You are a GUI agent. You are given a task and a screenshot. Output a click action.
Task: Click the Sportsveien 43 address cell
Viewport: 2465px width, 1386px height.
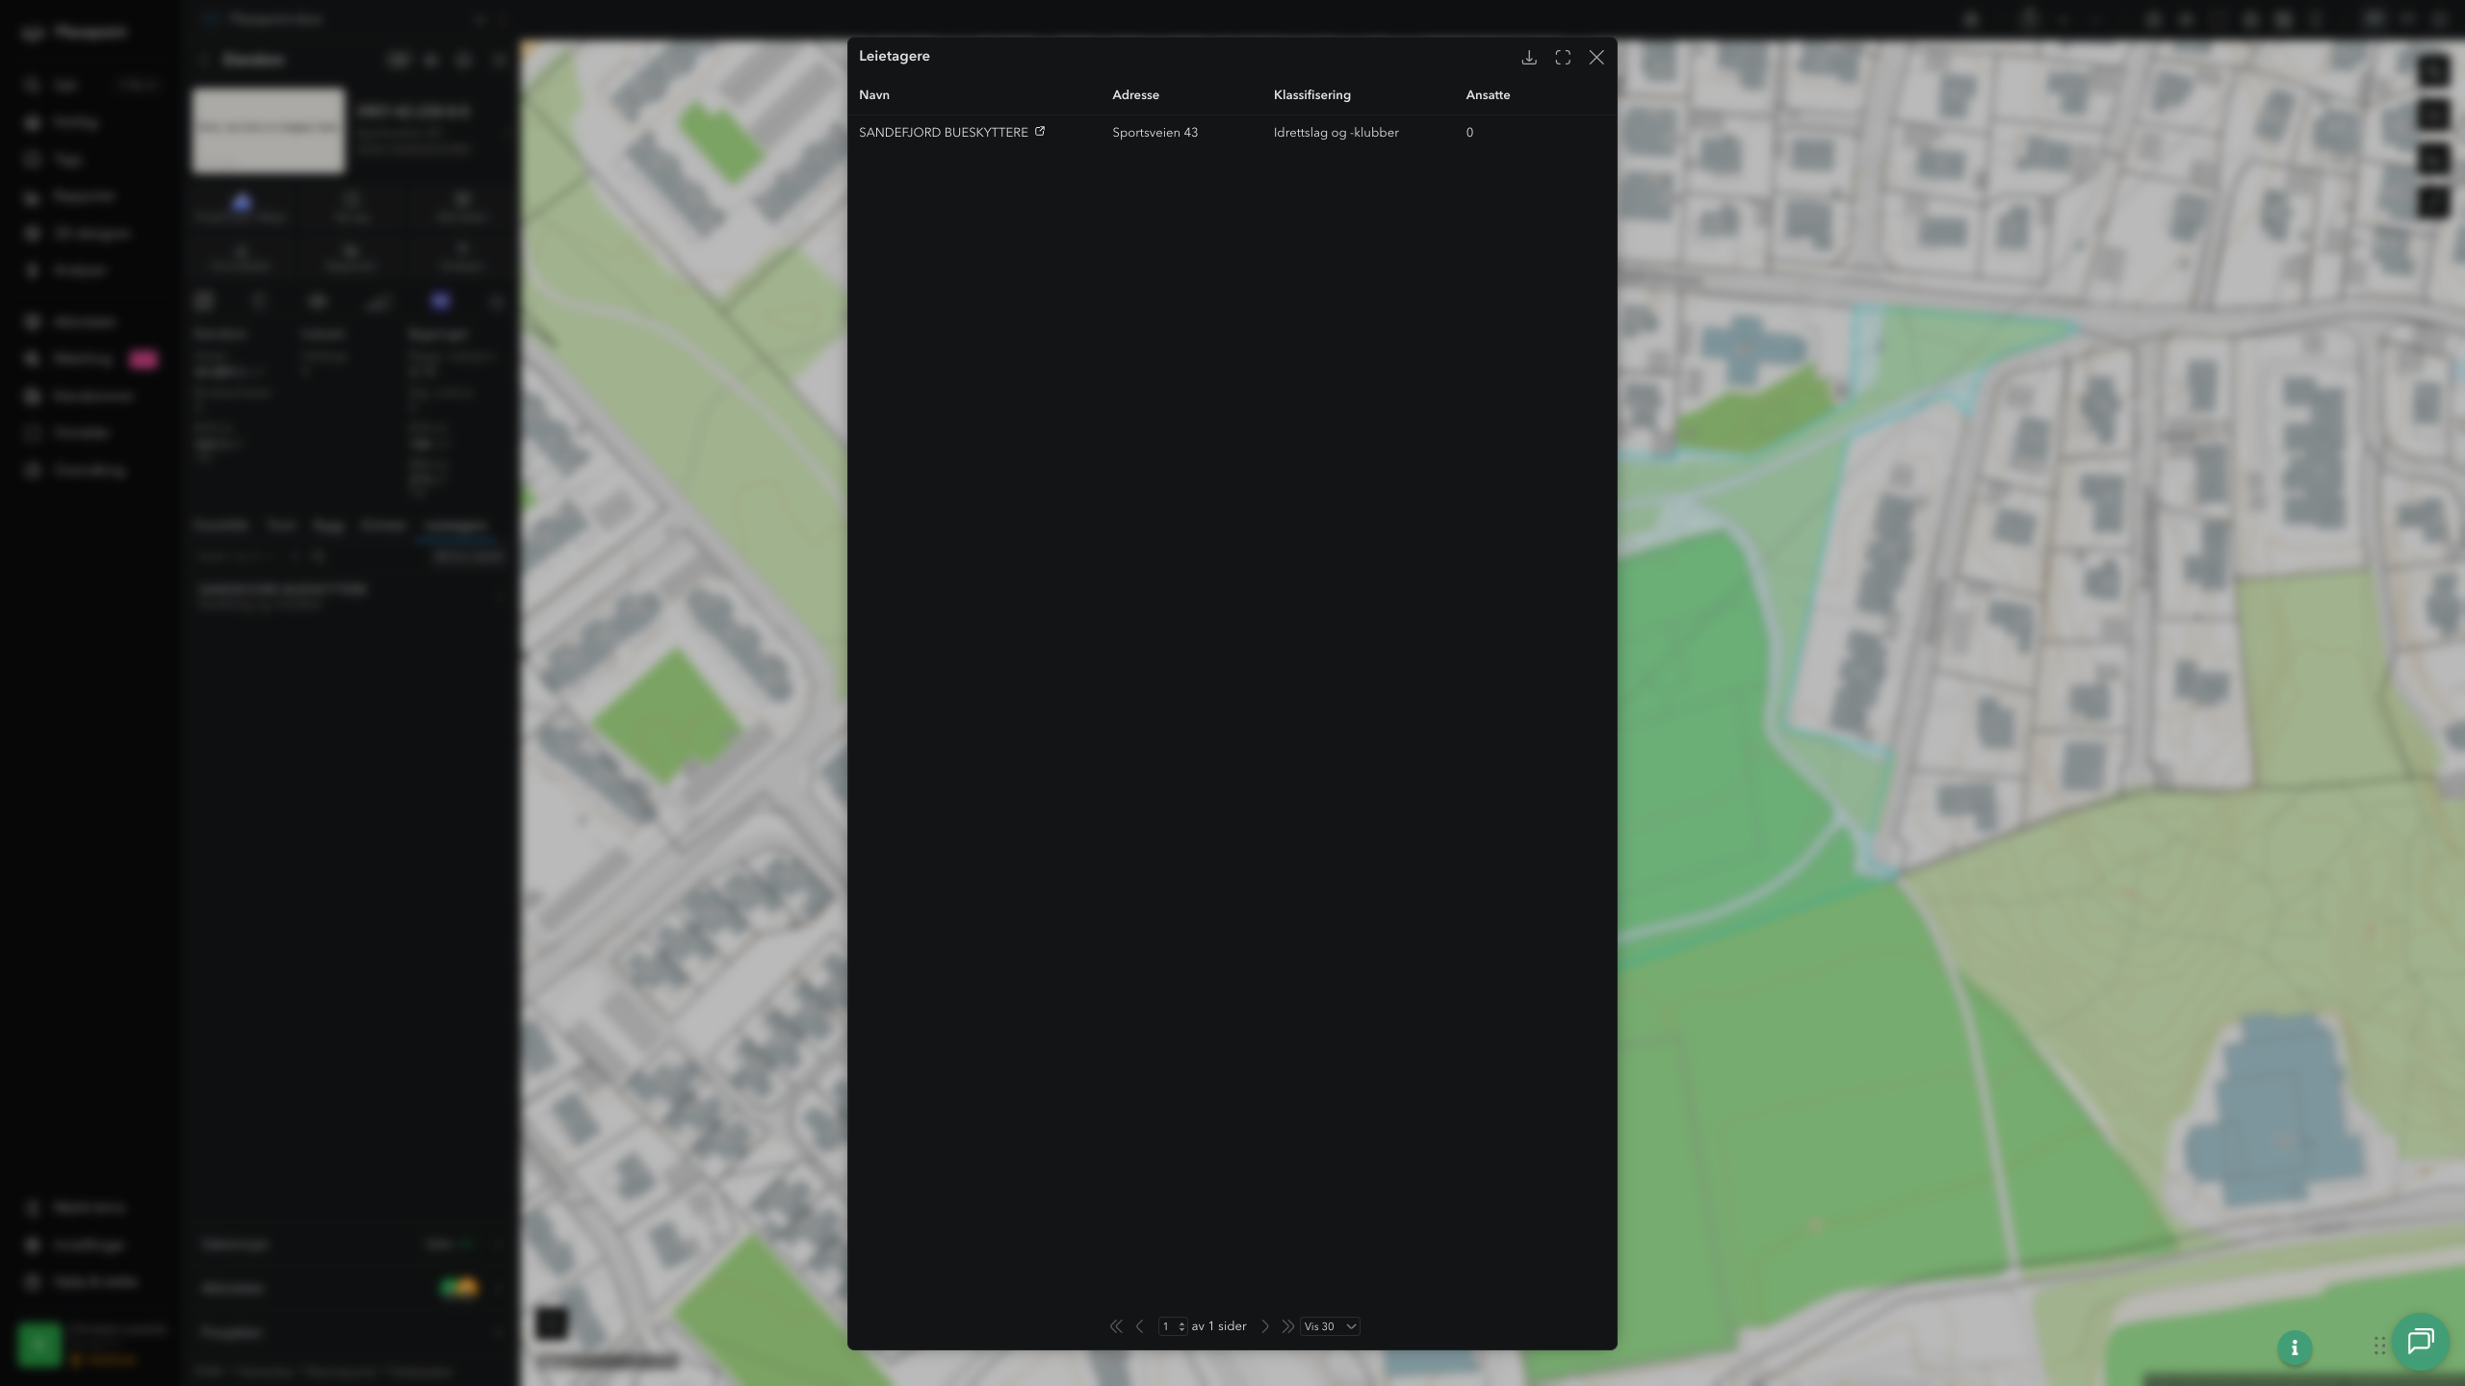1155,133
